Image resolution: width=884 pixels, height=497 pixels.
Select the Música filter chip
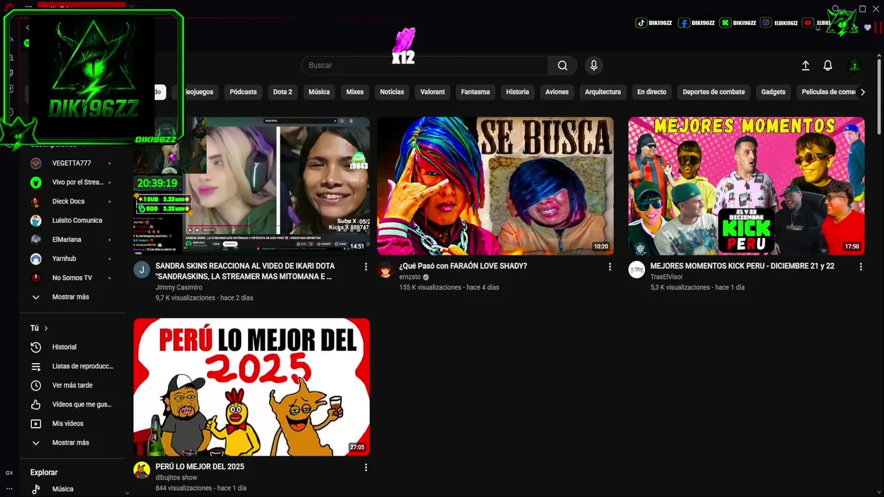(319, 92)
